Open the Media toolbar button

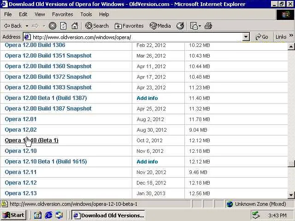pos(160,26)
